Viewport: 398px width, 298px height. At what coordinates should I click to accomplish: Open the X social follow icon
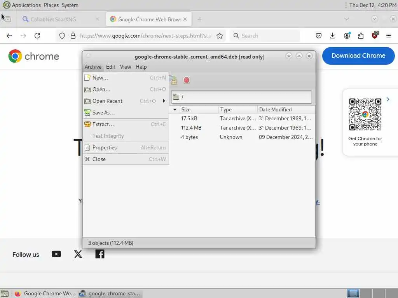coord(78,254)
